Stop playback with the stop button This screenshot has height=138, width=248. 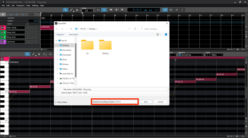[111, 10]
